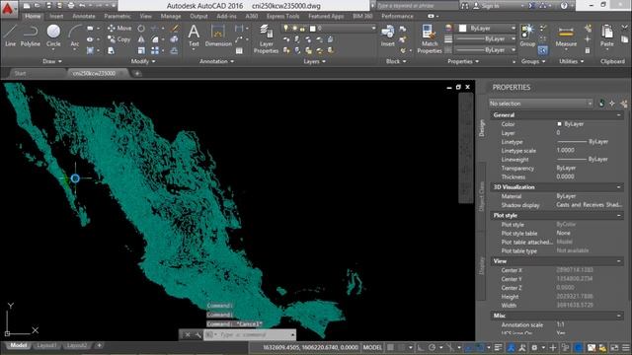This screenshot has width=632, height=355.
Task: Select the Measure tool
Action: pos(566,35)
